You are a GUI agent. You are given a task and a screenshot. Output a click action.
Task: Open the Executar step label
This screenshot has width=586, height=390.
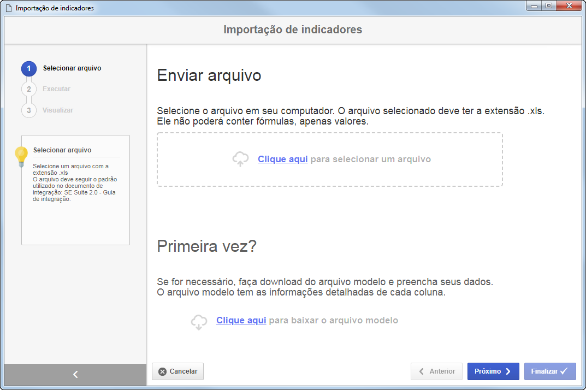click(56, 88)
